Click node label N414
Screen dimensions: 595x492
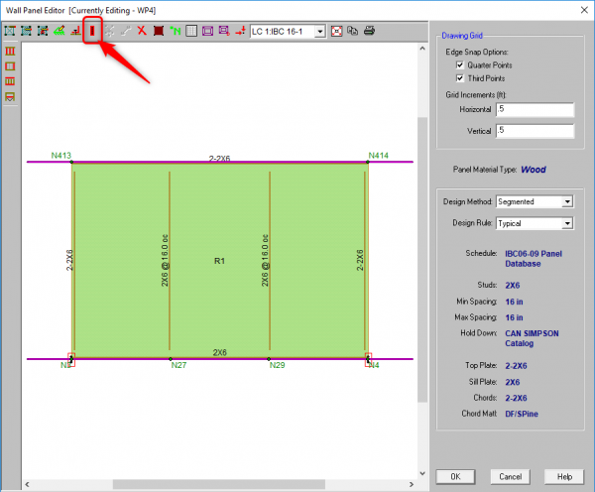pyautogui.click(x=379, y=156)
